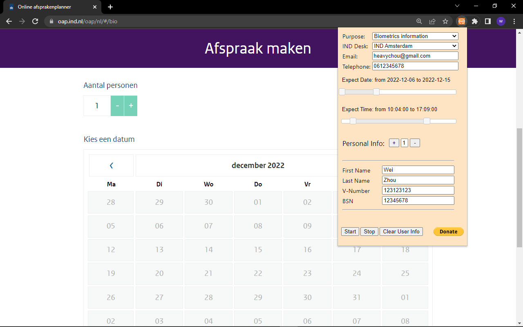Decrease Aantal personen with minus
The height and width of the screenshot is (327, 523).
tap(117, 106)
